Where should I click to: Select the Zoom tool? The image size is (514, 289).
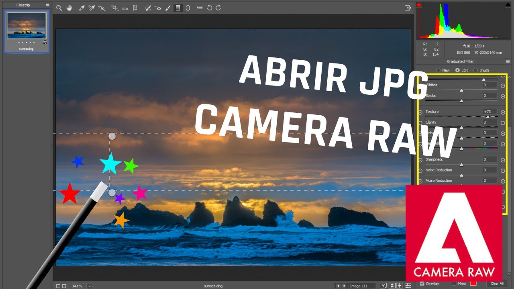[59, 8]
